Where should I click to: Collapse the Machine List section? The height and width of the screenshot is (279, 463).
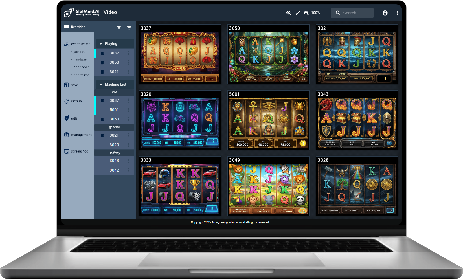(x=101, y=85)
